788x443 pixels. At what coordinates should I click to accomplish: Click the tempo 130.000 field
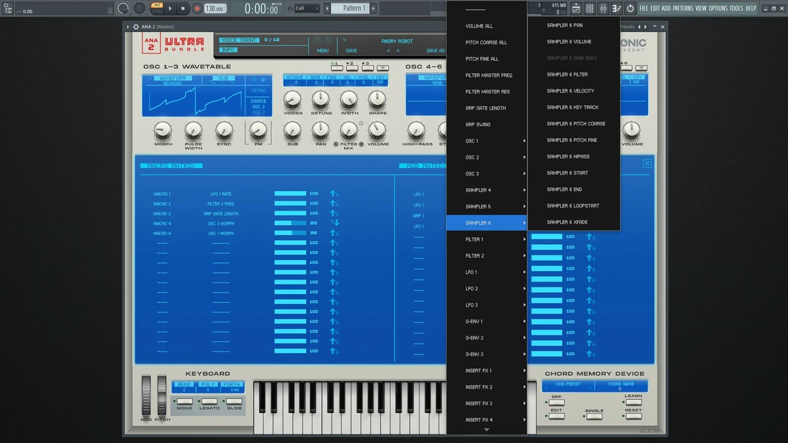(215, 9)
